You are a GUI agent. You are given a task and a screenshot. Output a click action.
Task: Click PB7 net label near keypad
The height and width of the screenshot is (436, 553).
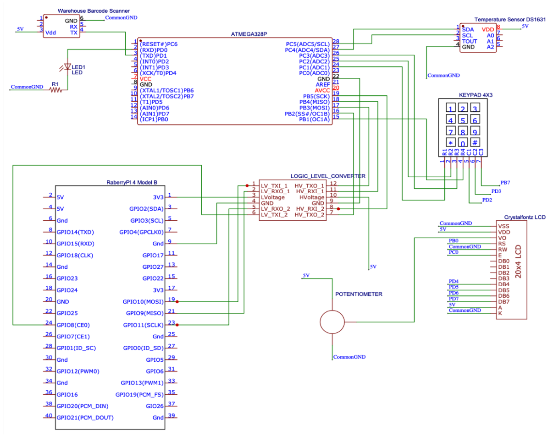pyautogui.click(x=505, y=182)
